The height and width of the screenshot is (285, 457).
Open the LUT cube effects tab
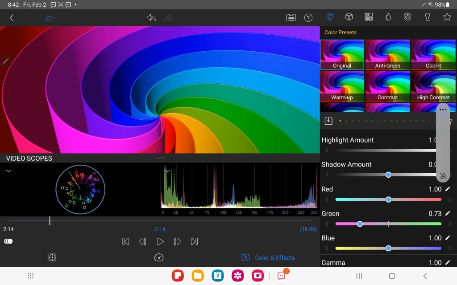point(349,17)
